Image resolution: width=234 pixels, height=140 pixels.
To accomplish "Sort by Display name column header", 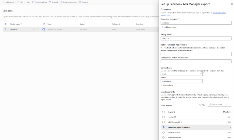I will click(x=16, y=24).
